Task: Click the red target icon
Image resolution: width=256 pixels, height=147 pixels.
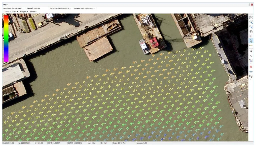Action: coord(251,67)
